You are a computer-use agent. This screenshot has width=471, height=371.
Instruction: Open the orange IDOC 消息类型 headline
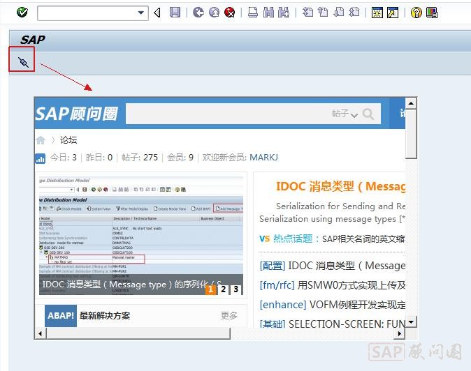click(340, 186)
